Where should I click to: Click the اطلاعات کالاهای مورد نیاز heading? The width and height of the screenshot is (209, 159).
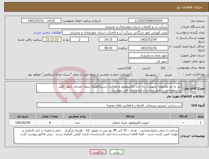pos(185,96)
